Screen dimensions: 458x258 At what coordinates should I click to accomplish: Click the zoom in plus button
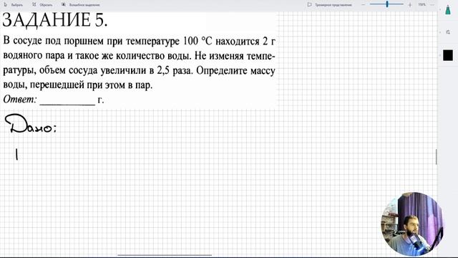(410, 5)
